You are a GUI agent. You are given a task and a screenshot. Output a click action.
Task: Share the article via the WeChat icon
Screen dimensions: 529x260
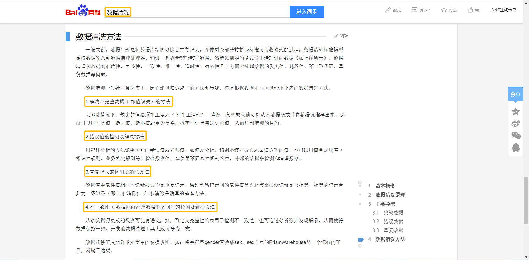515,135
